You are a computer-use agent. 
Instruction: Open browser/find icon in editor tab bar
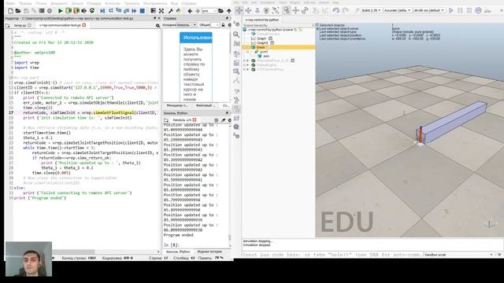pyautogui.click(x=157, y=25)
